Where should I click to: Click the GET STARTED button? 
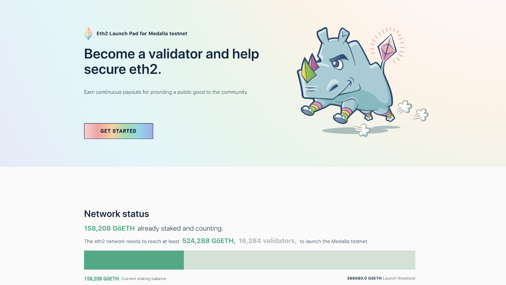[x=119, y=131]
